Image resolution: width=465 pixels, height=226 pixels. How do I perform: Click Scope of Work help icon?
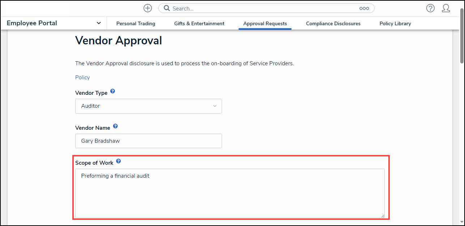[118, 161]
